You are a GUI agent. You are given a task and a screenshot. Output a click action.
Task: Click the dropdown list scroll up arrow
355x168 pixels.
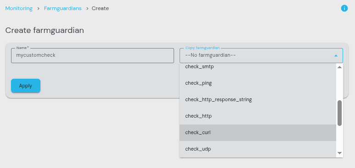[339, 67]
